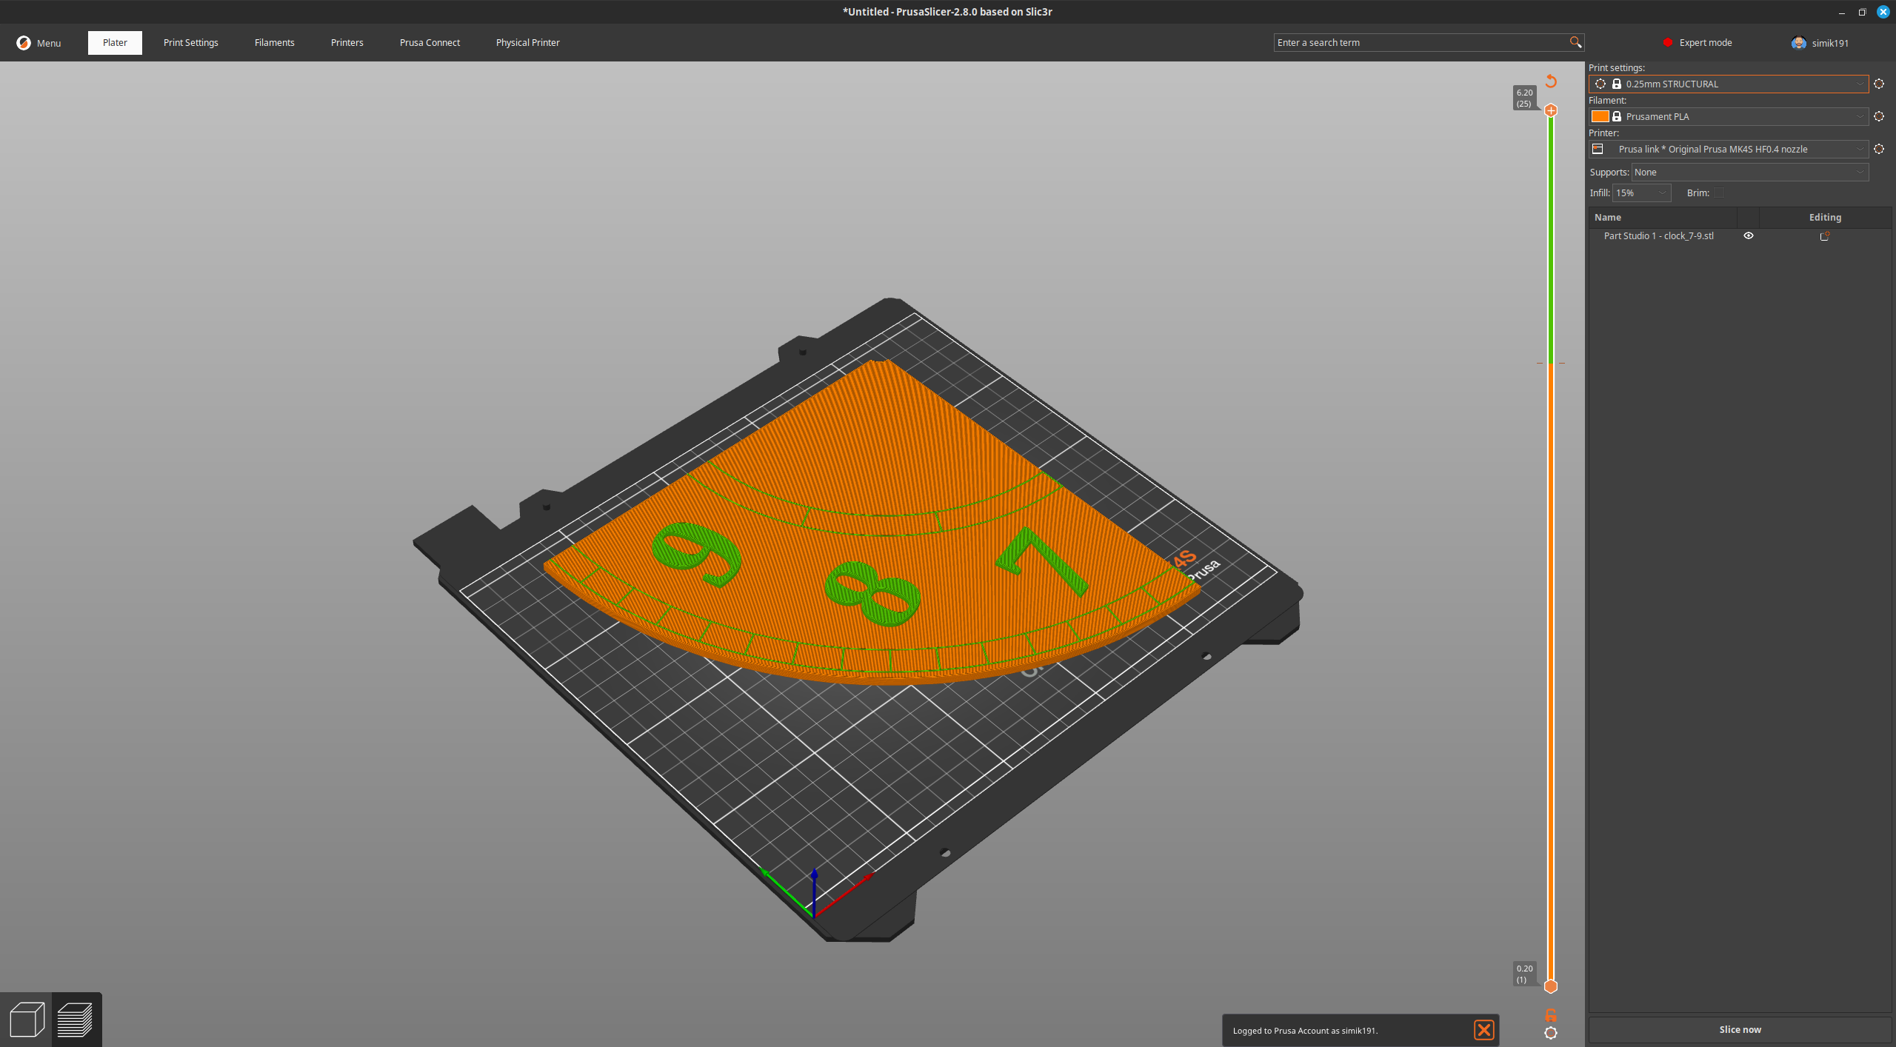Click the simik191 account name
This screenshot has width=1896, height=1047.
pos(1830,43)
